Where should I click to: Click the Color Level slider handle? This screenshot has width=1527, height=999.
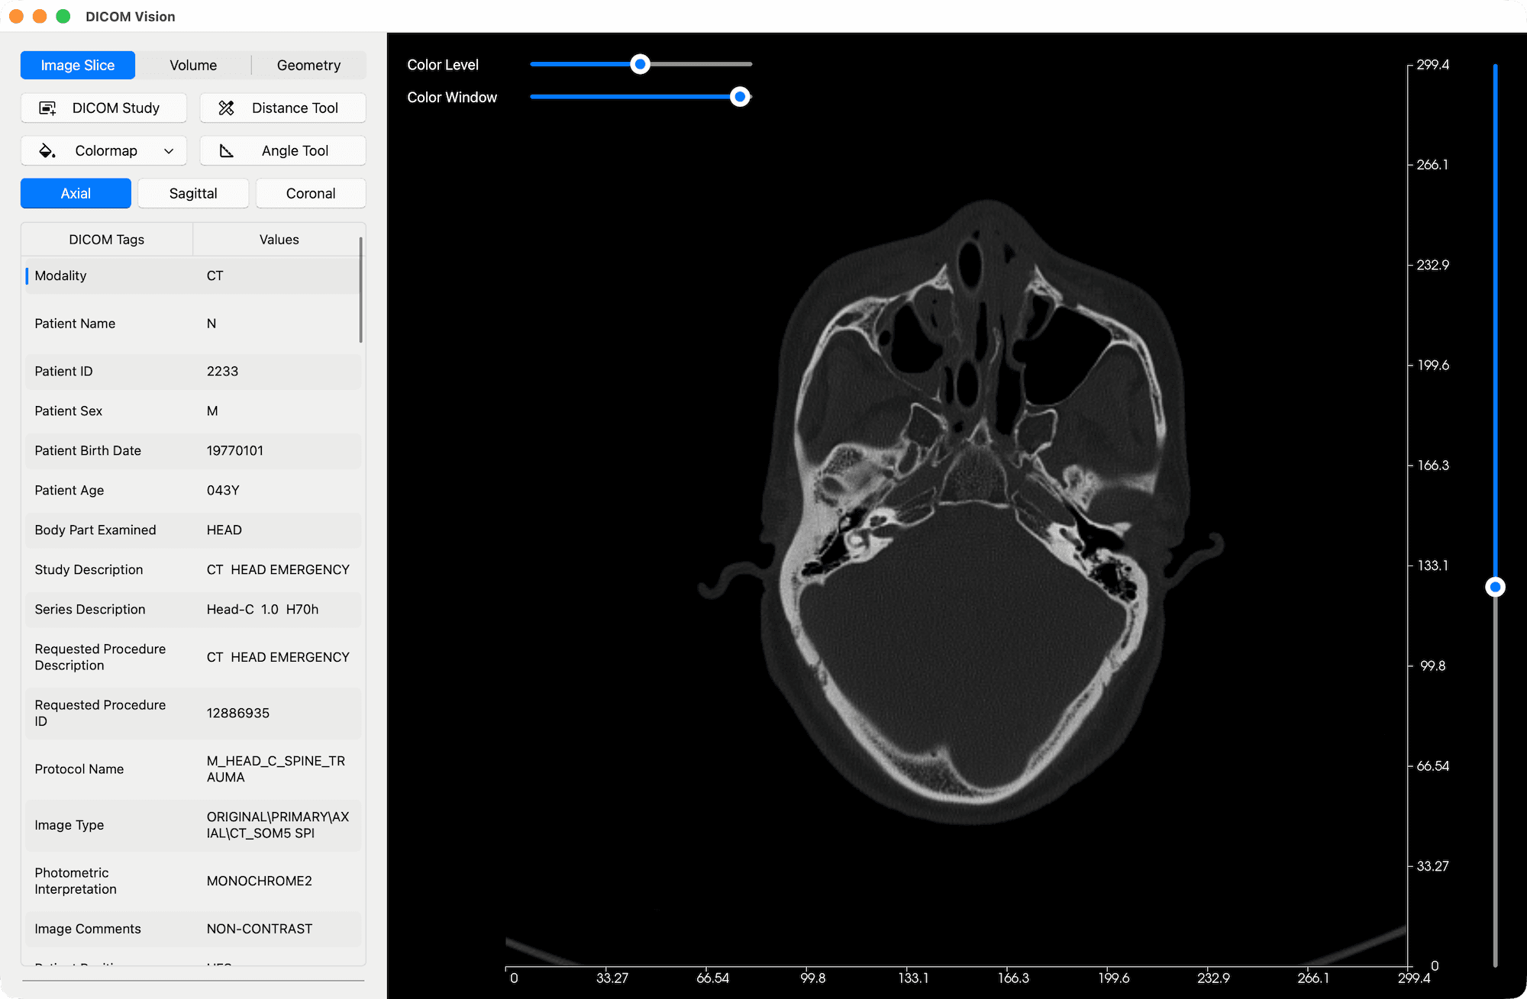coord(640,64)
